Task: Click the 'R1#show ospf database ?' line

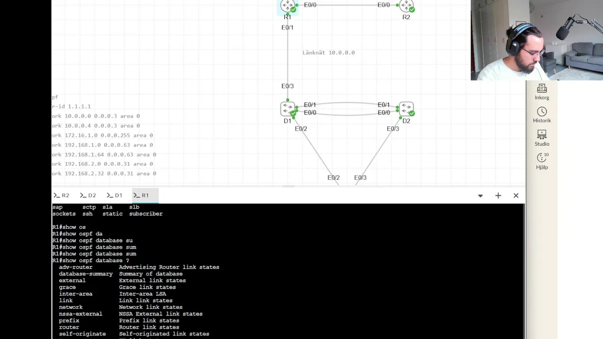Action: pos(90,260)
